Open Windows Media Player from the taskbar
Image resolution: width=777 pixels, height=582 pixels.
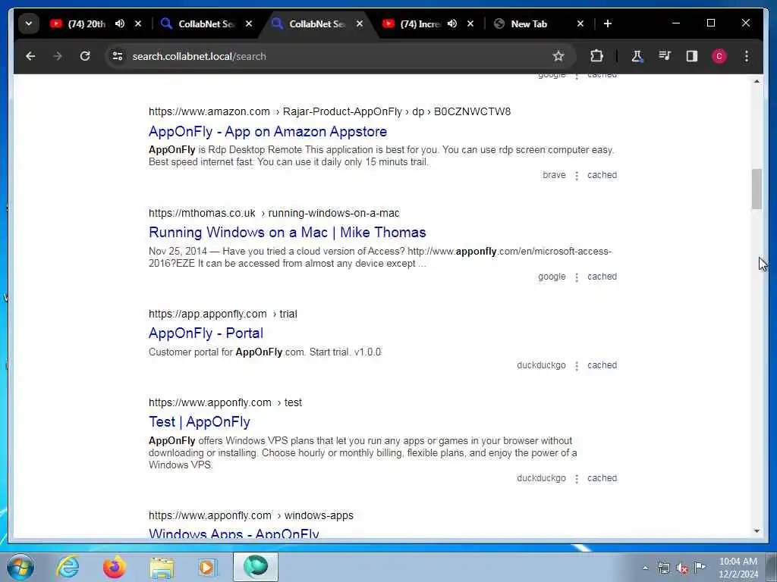(208, 567)
